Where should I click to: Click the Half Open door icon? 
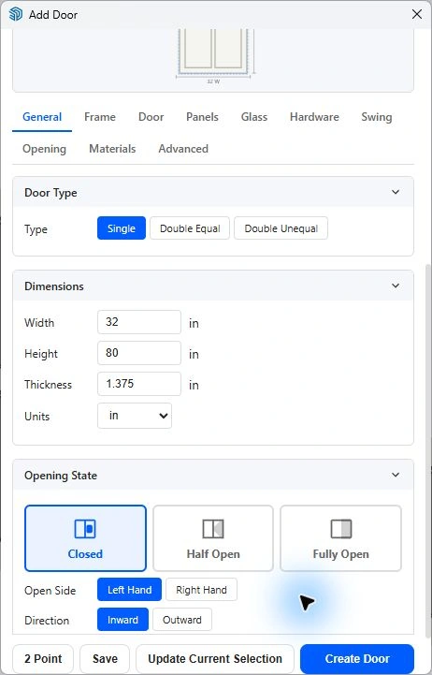pyautogui.click(x=213, y=529)
